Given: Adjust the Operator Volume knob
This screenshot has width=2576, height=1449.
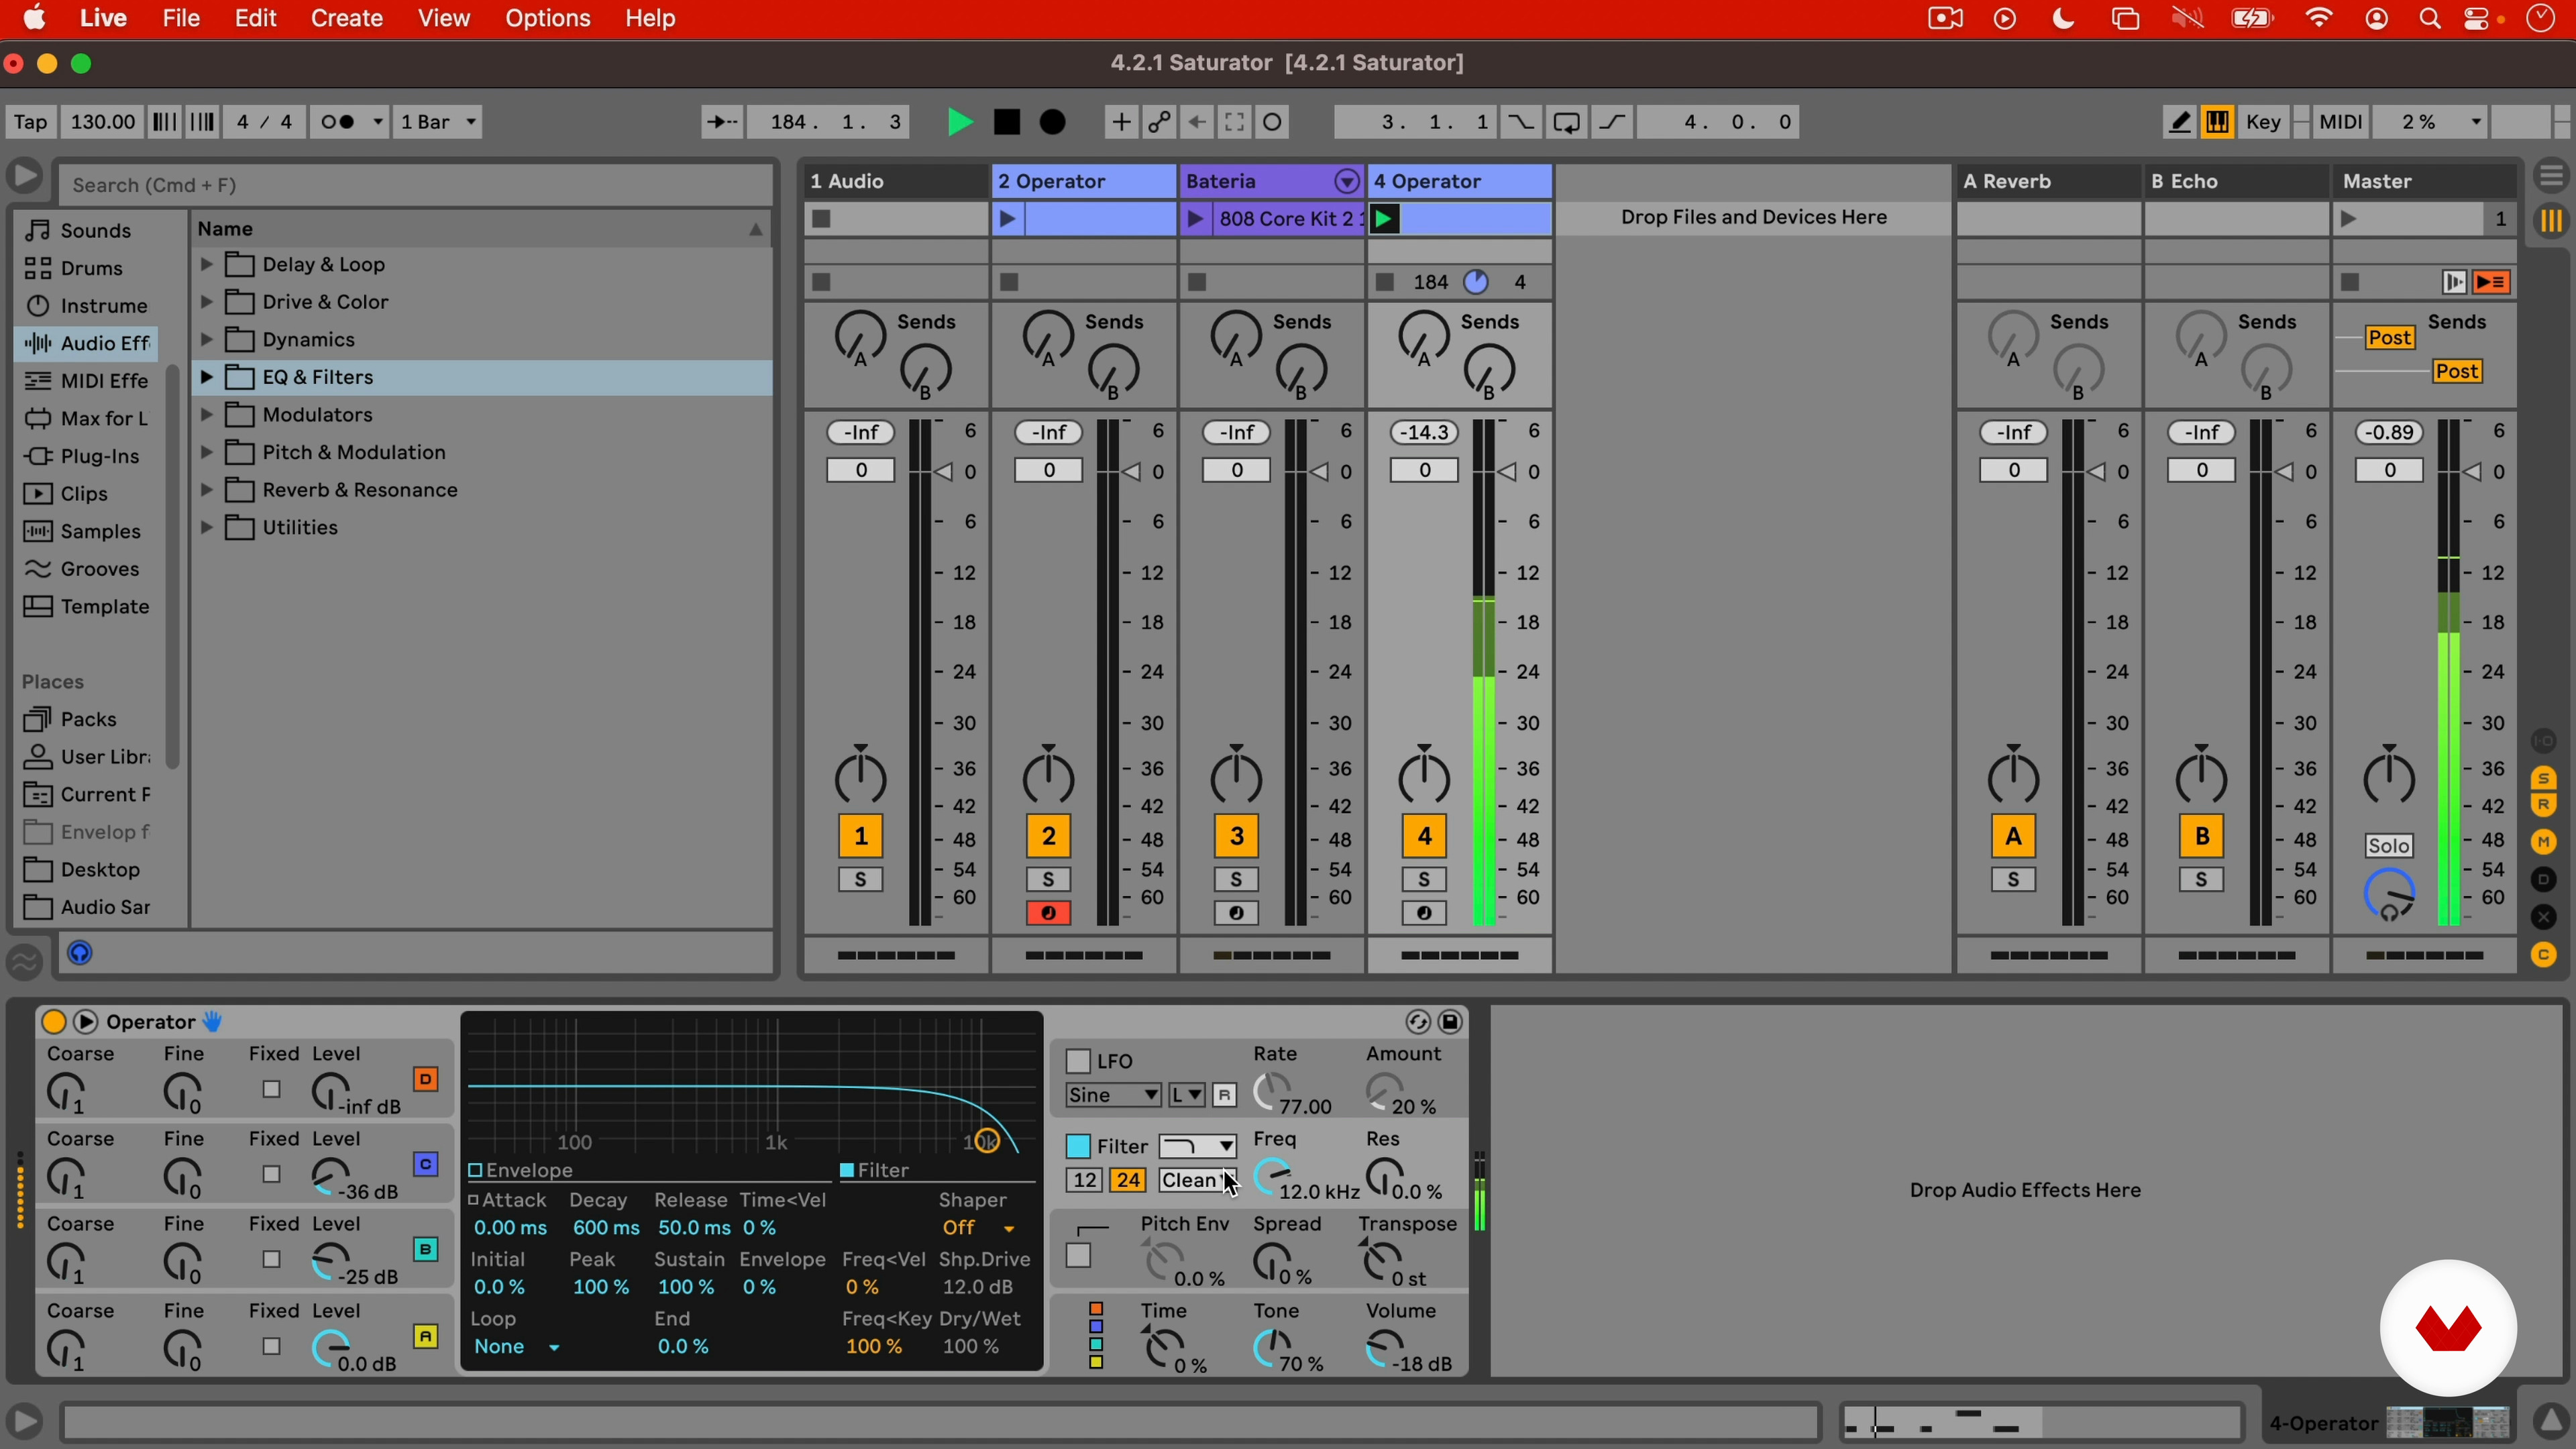Looking at the screenshot, I should click(1385, 1349).
